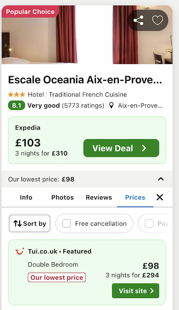Click Visit site for Tui.co.uk

(x=136, y=291)
